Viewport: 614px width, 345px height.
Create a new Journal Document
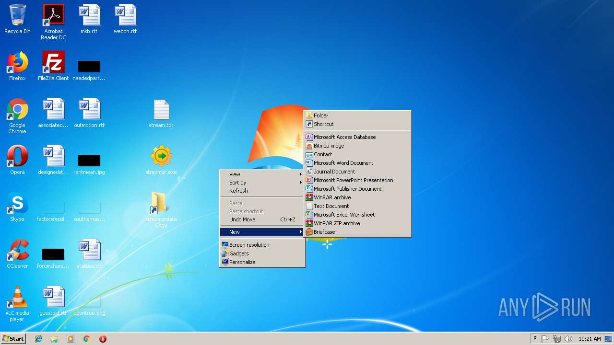coord(357,172)
